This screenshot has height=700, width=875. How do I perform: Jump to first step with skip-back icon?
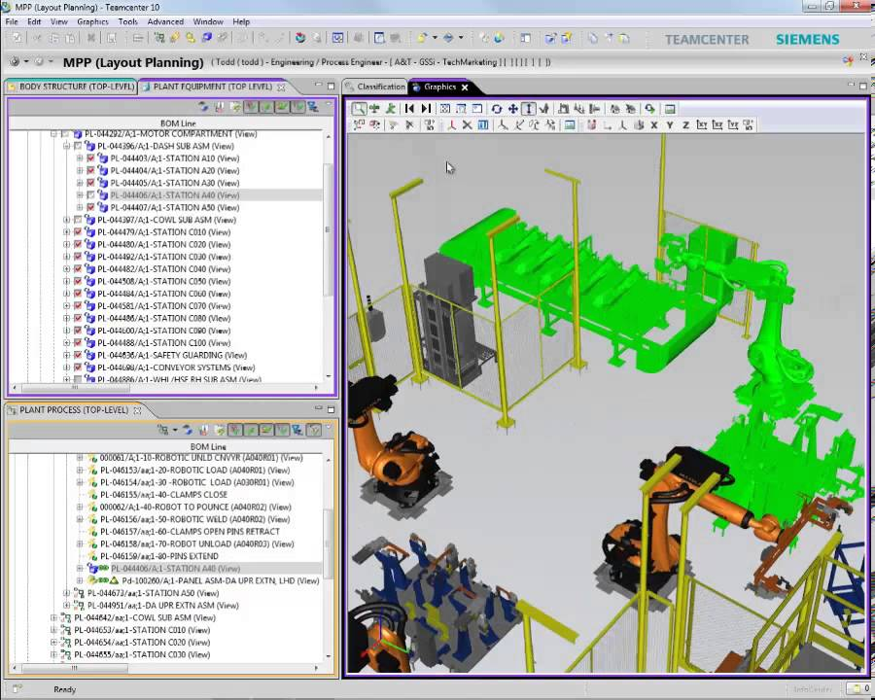pos(409,109)
